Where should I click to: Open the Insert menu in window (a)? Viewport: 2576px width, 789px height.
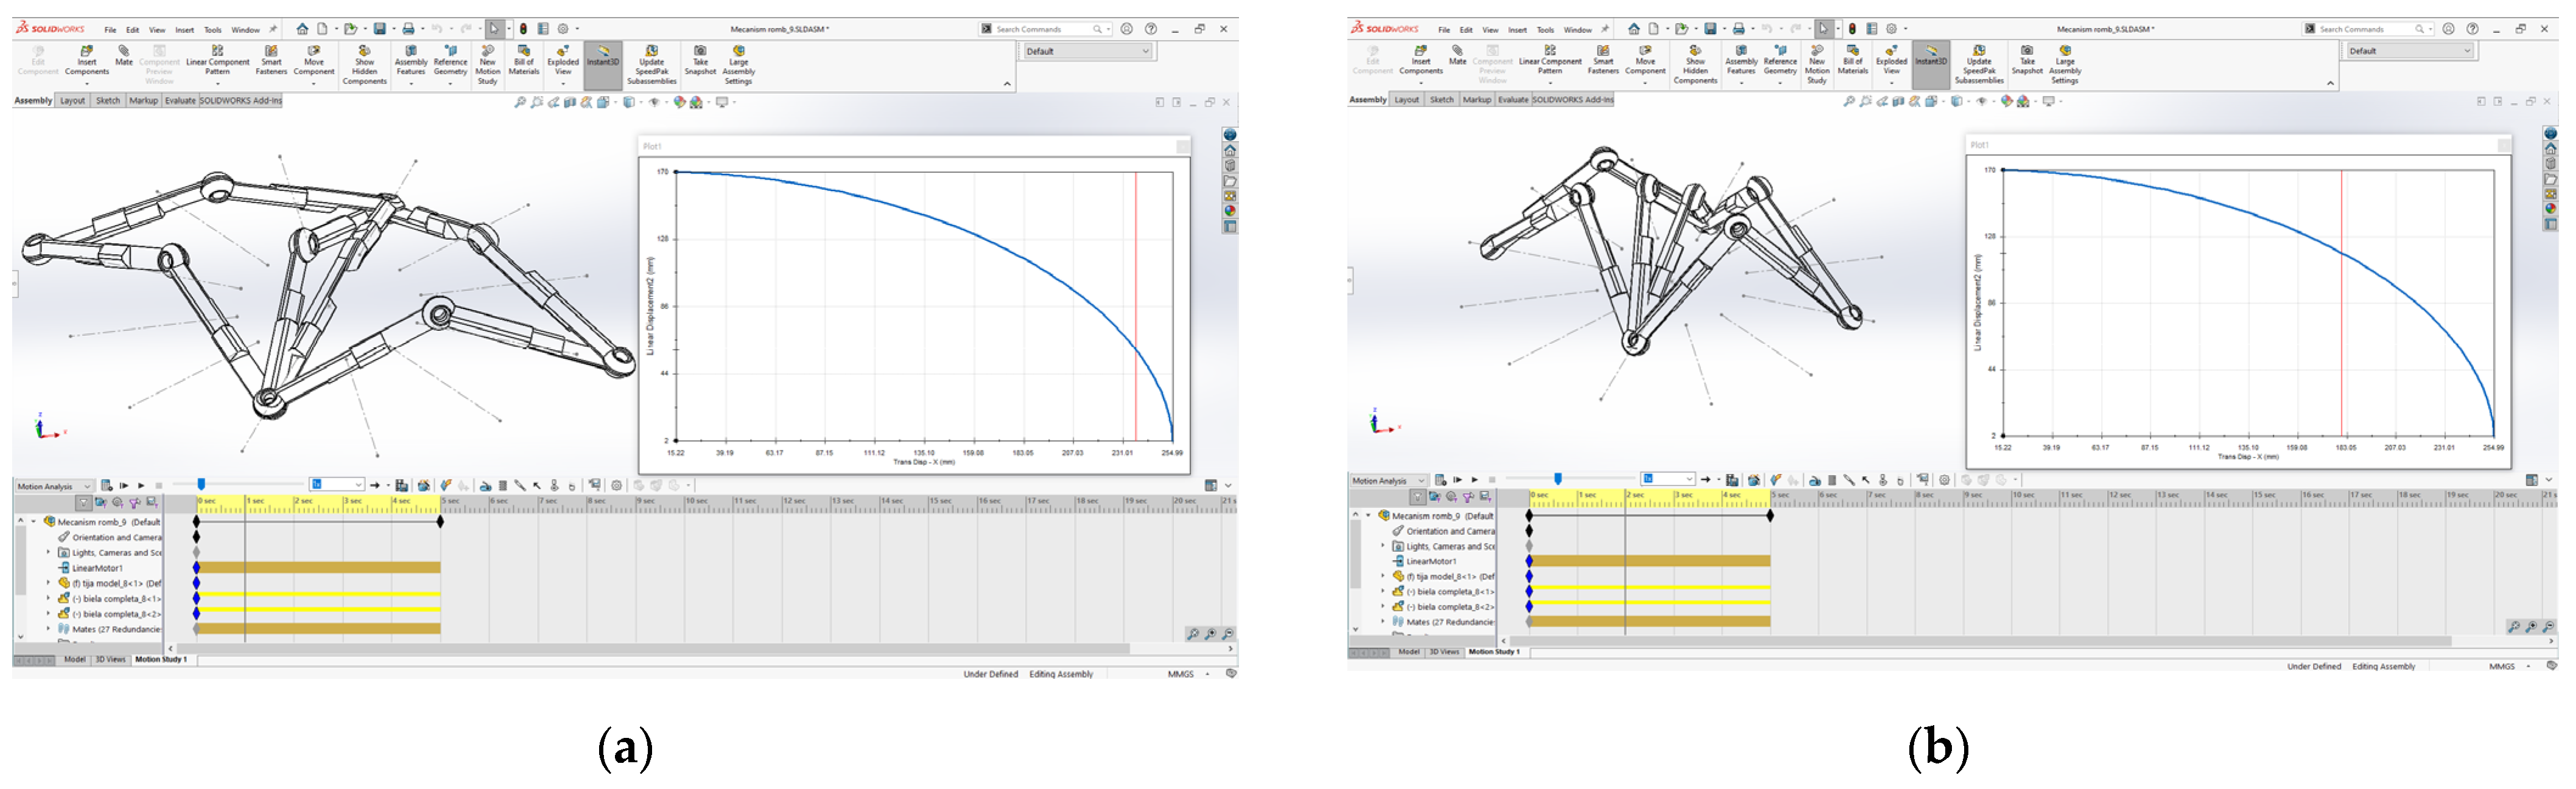pos(185,30)
